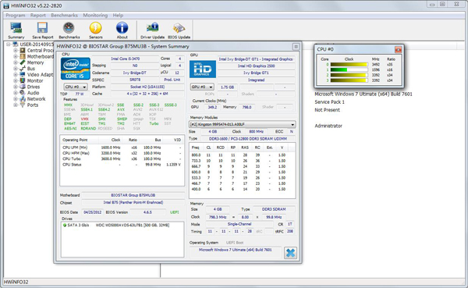This screenshot has width=468, height=288.
Task: Open the About info icon
Action: tap(122, 28)
